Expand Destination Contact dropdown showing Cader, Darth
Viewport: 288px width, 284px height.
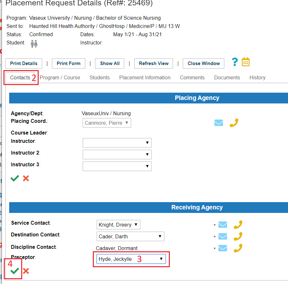(x=130, y=236)
